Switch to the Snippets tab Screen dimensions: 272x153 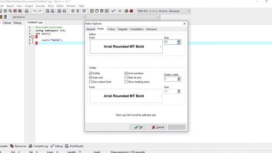(123, 29)
